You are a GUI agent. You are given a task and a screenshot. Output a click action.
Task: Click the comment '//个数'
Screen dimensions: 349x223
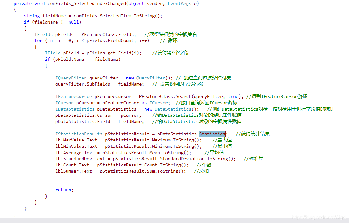point(204,165)
